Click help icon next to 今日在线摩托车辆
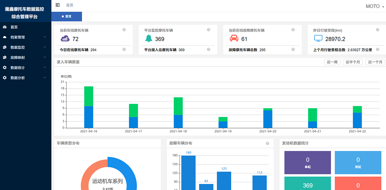The image size is (386, 190). [x=124, y=49]
